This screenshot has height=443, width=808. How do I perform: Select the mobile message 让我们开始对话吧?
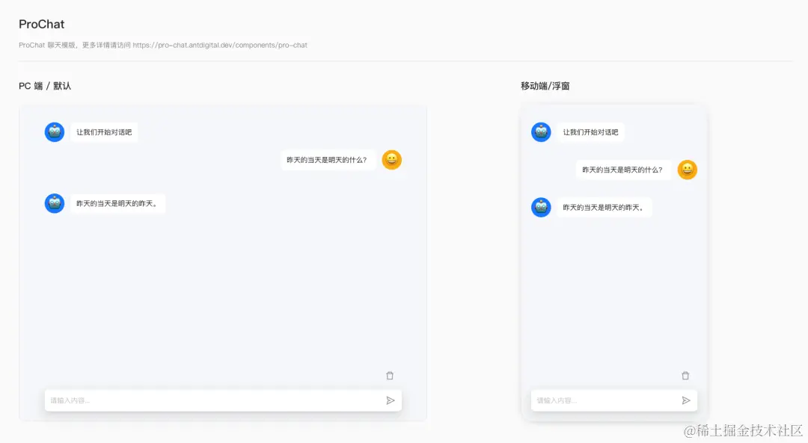click(x=590, y=132)
